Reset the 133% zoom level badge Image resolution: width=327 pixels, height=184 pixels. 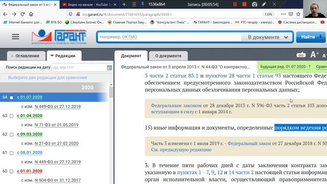click(268, 14)
